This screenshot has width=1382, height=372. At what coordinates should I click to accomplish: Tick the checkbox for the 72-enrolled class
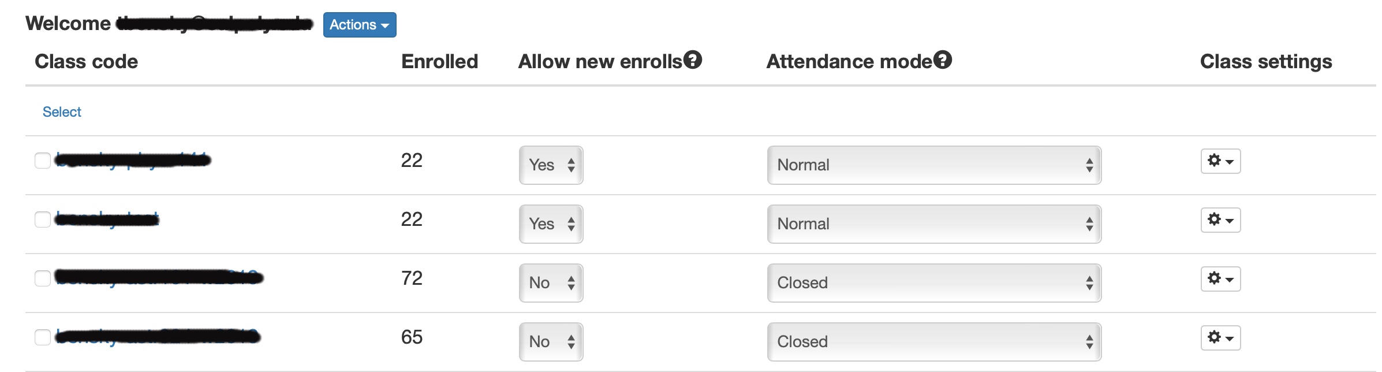43,278
